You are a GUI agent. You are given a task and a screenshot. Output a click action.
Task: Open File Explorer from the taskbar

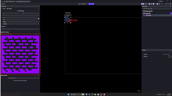click(x=95, y=95)
